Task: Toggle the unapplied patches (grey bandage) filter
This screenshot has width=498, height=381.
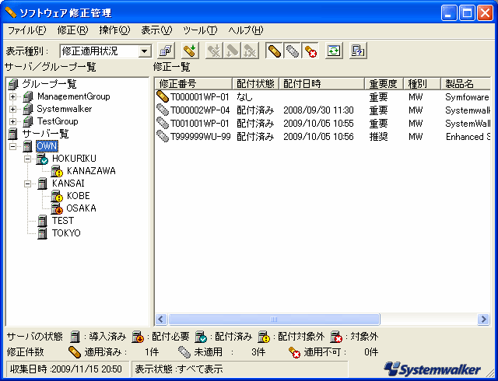Action: pos(292,51)
